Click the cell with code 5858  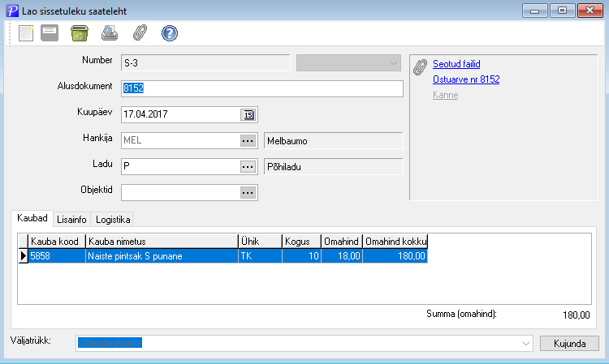[57, 256]
